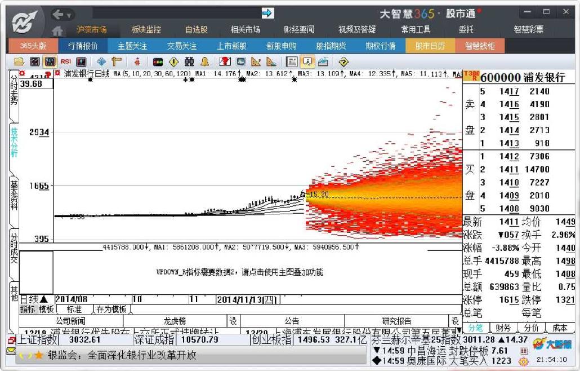Open the 自选股 menu

197,29
